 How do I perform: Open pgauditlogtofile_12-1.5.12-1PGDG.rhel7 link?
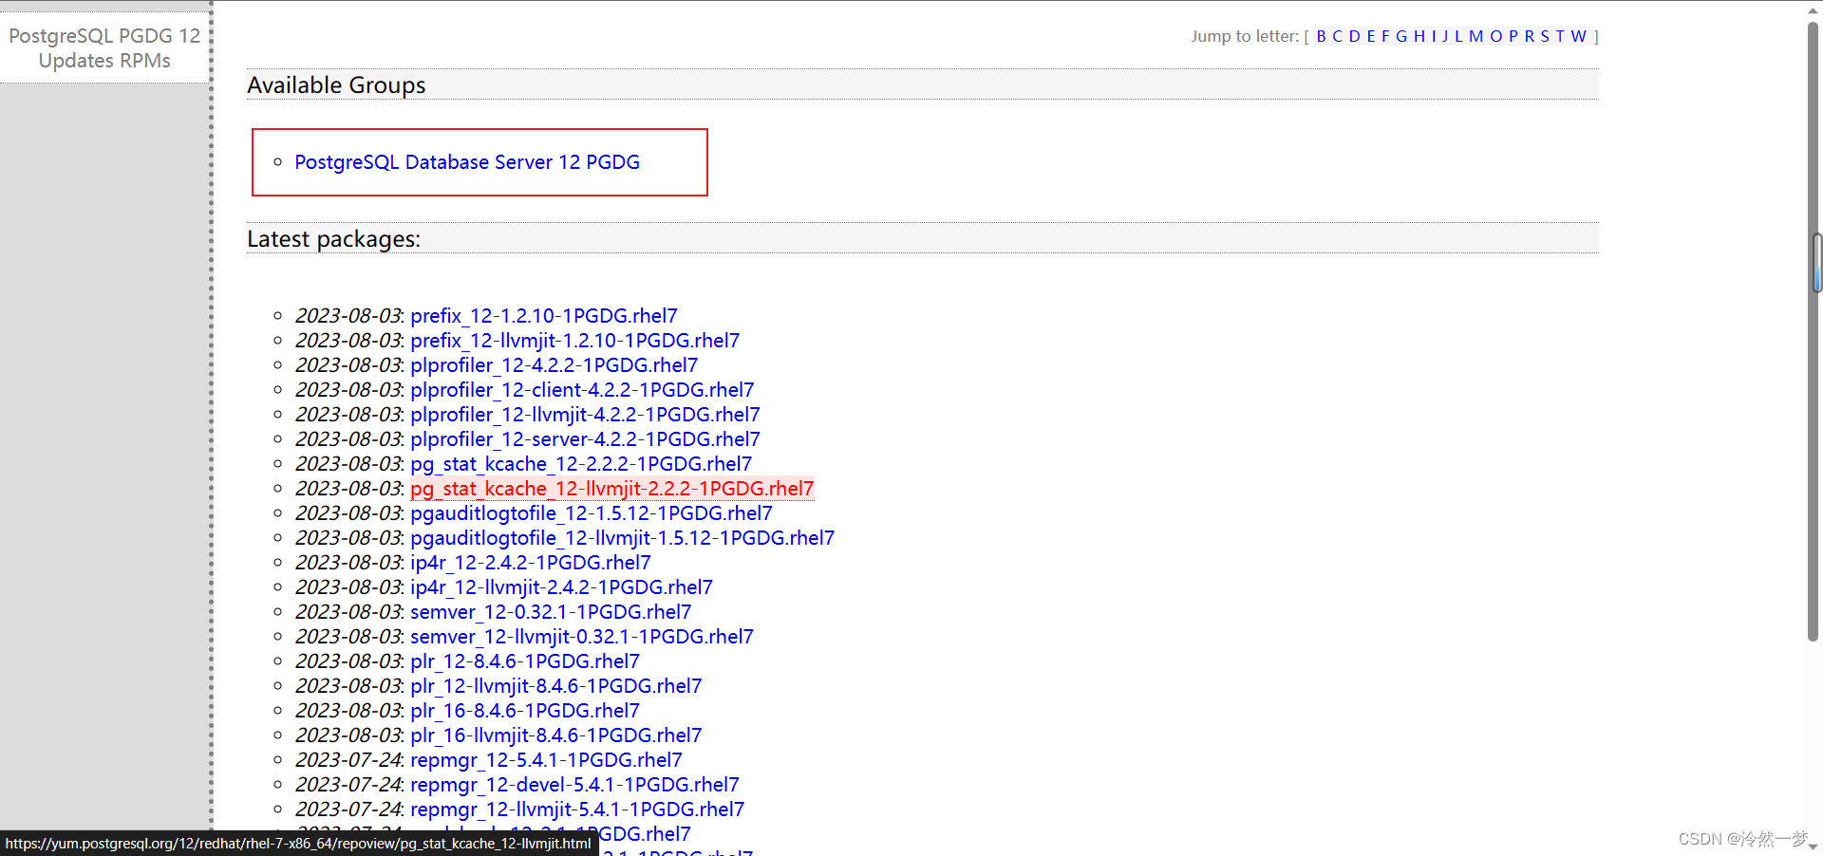pos(592,513)
